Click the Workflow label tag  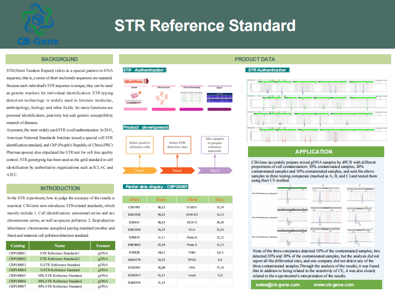[x=135, y=81]
